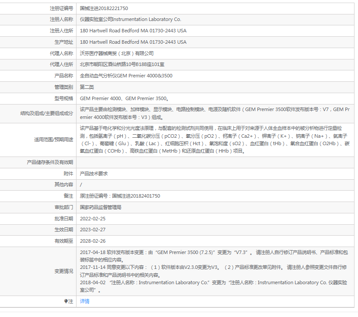
Task: Select agent name 沃芬医疗器械商贸（北京）有限公司
Action: tap(117, 53)
